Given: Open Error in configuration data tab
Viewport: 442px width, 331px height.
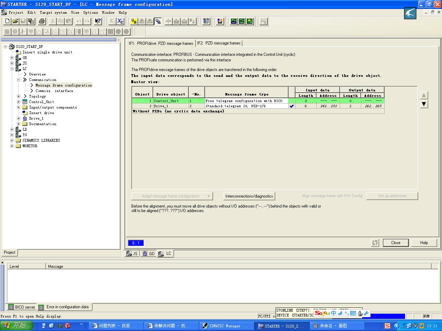Looking at the screenshot, I should point(65,307).
